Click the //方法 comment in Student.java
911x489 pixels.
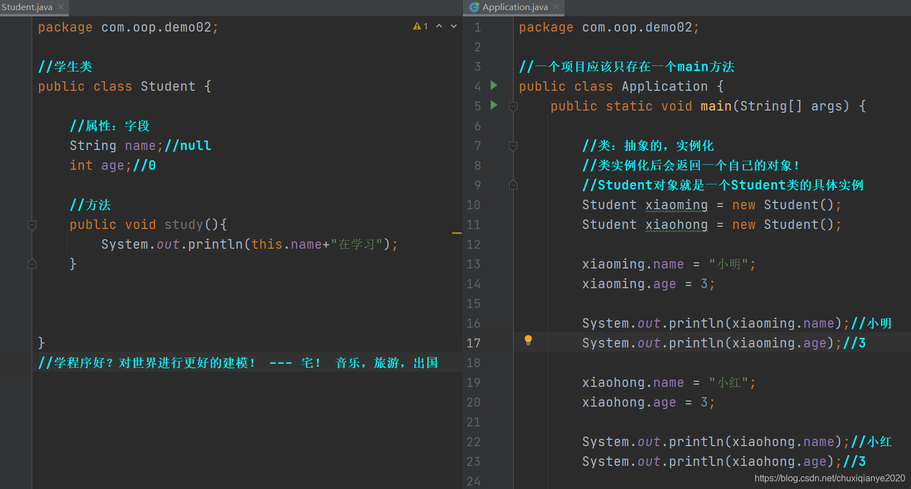pos(90,205)
